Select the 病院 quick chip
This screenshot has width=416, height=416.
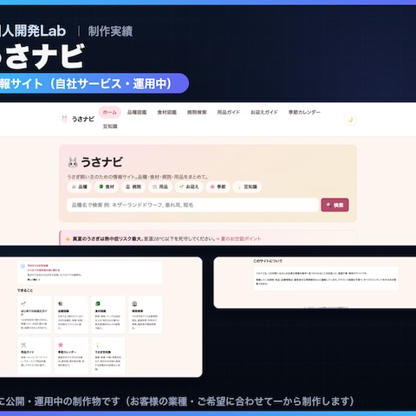(133, 186)
